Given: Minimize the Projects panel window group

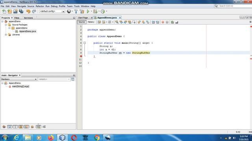Looking at the screenshot, I should pyautogui.click(x=74, y=18).
